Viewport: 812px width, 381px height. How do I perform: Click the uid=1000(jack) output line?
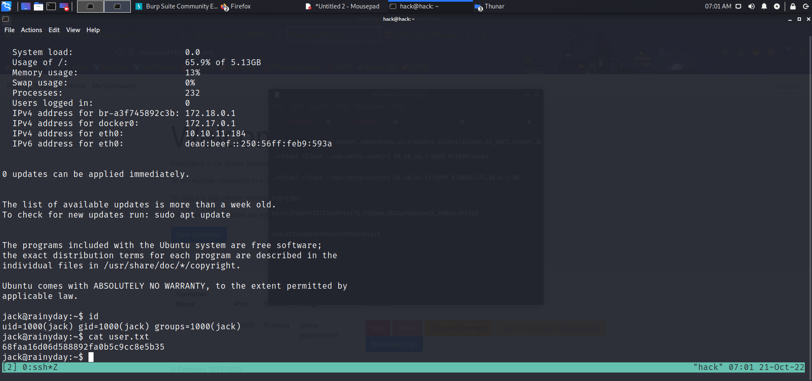122,327
